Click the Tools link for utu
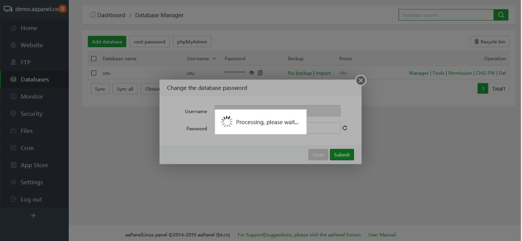 438,73
